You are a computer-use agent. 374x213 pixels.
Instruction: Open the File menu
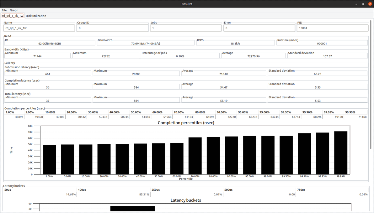coord(4,10)
